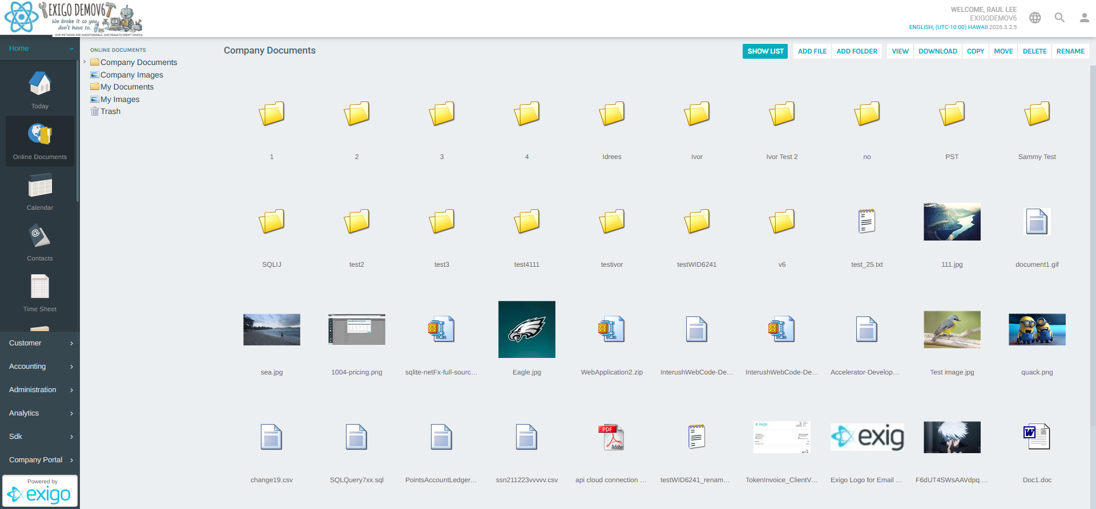Screen dimensions: 1096x509
Task: Select the SQLQuery7xx.sql file icon
Action: tap(357, 437)
